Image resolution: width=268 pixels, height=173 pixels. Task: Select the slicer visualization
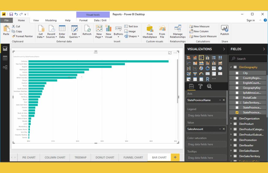click(188, 79)
